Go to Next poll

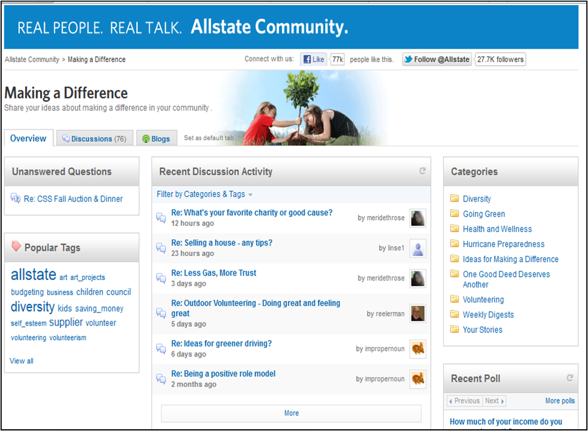(494, 400)
